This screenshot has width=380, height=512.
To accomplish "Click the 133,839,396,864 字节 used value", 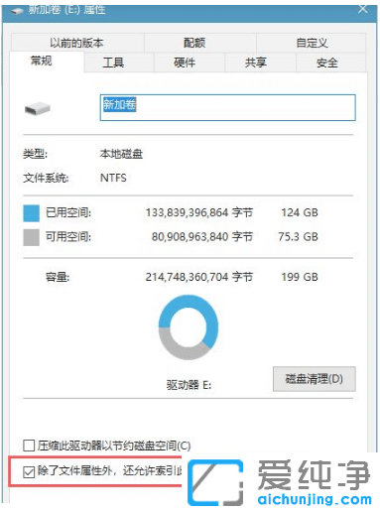I will pyautogui.click(x=199, y=212).
